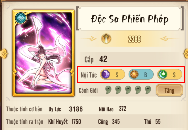The height and width of the screenshot is (130, 188).
Task: Go to previous skill with left arrow
Action: [x=4, y=53]
